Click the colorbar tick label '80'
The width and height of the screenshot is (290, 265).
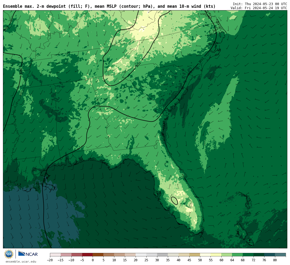pos(275,260)
